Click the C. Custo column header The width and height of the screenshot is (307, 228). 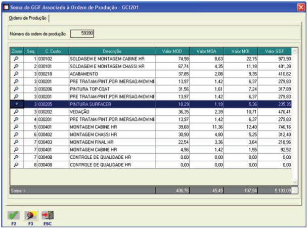[53, 51]
